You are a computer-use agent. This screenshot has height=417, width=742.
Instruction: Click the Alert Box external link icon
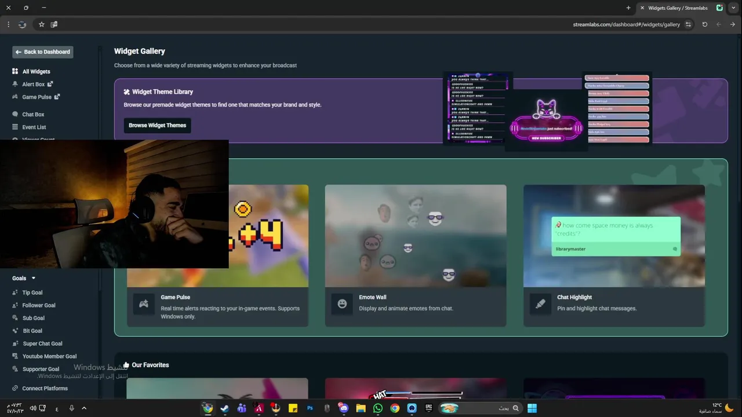[50, 84]
